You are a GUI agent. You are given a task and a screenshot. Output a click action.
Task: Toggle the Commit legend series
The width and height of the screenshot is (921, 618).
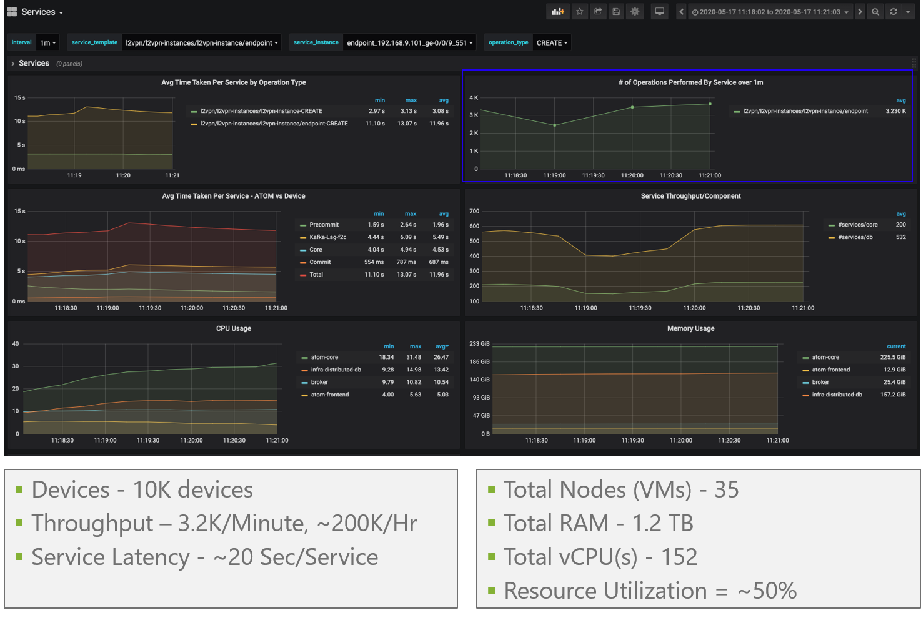click(320, 262)
